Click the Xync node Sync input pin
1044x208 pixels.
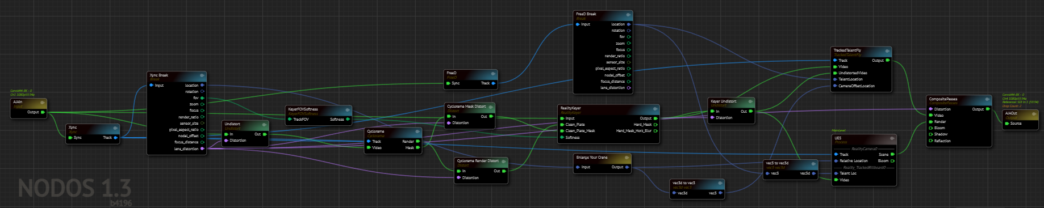[70, 138]
